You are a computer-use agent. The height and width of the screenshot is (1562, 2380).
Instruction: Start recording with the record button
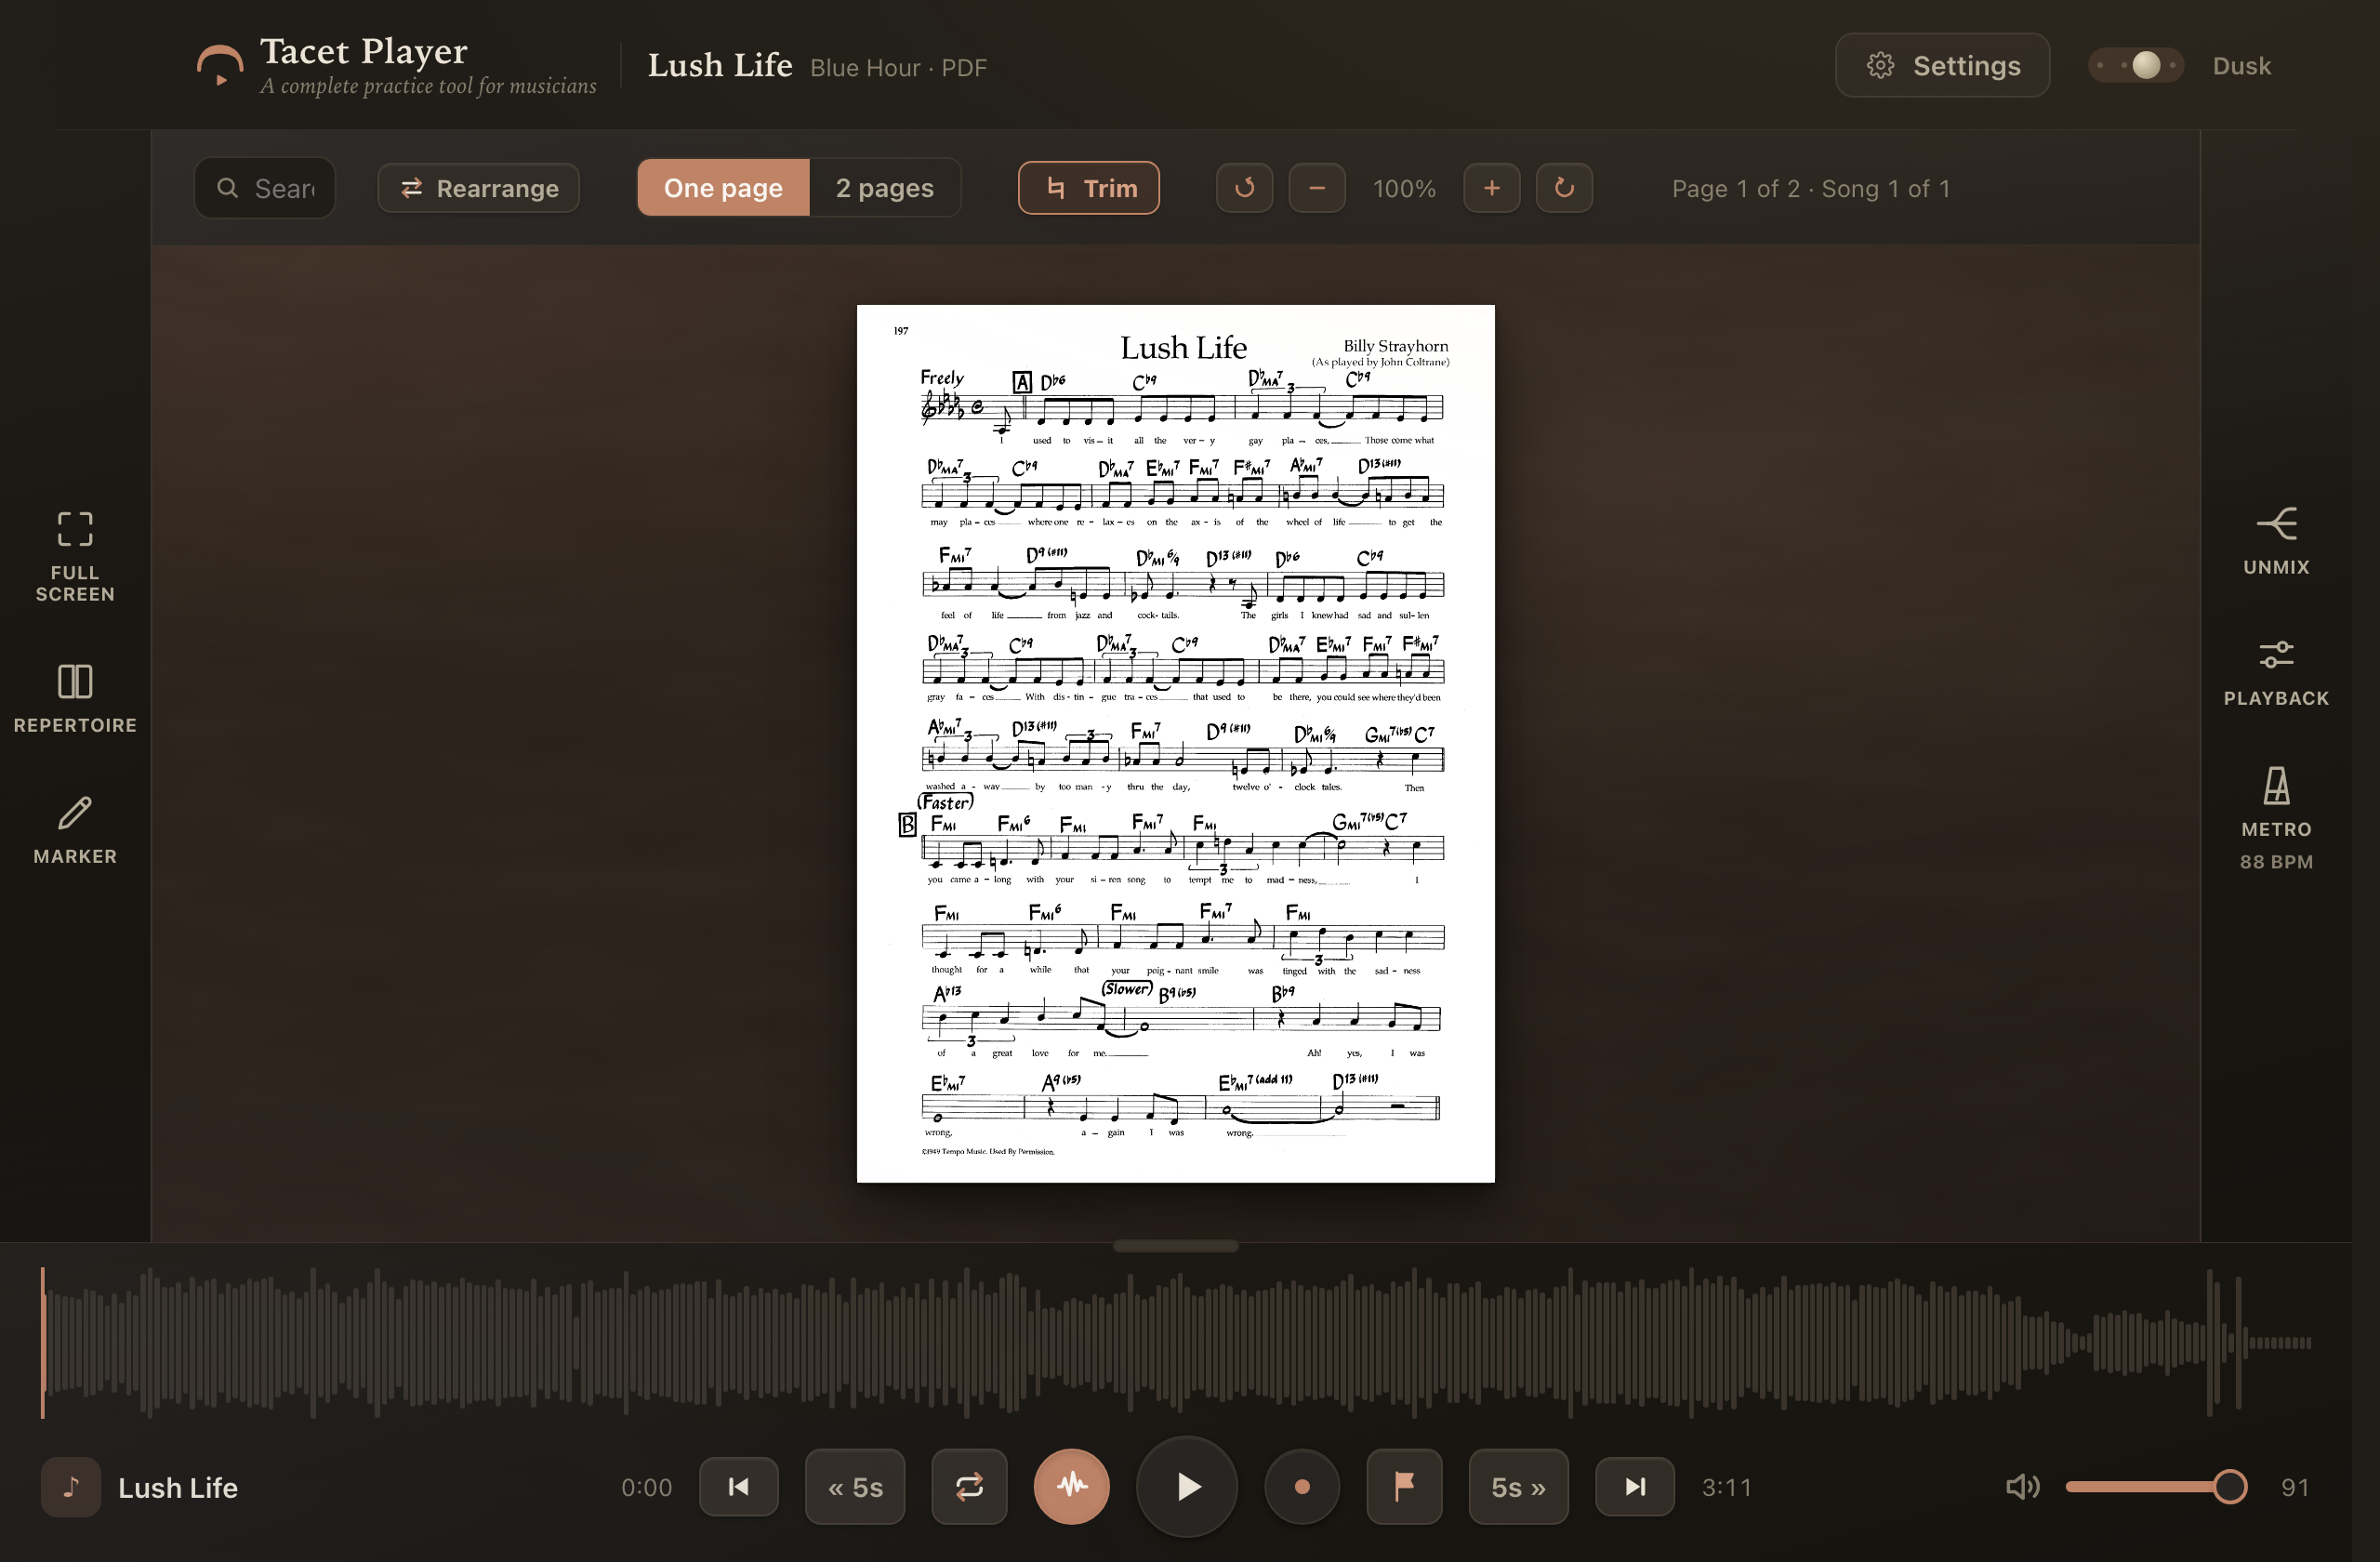pyautogui.click(x=1302, y=1487)
